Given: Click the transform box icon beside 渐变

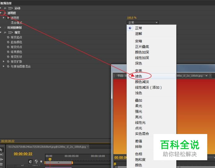Looking at the screenshot, I should click(11, 32).
